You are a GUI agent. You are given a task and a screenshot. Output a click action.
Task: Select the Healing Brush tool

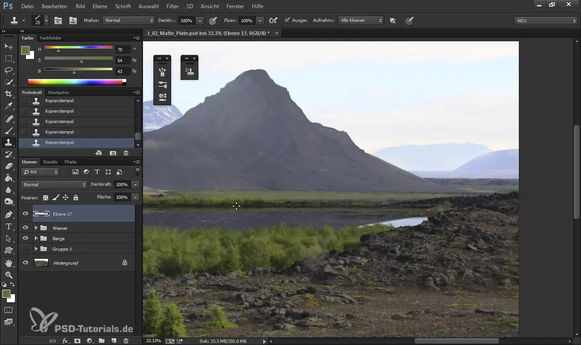(x=9, y=119)
